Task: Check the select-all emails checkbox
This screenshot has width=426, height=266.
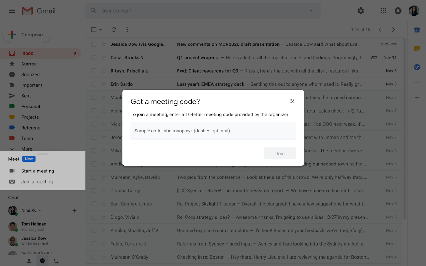Action: [x=94, y=30]
